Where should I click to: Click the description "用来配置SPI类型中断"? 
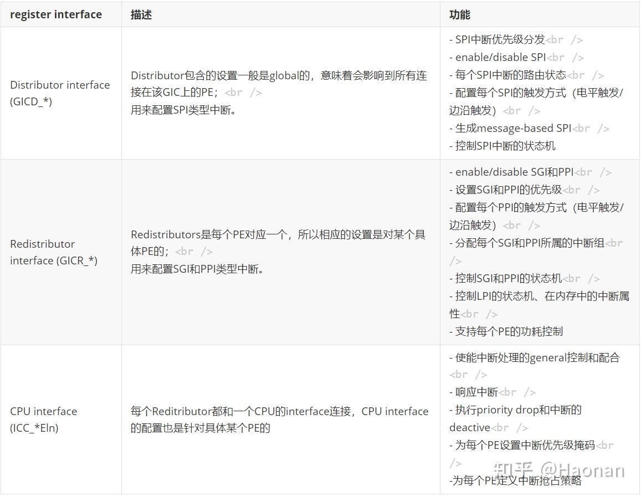click(x=183, y=110)
